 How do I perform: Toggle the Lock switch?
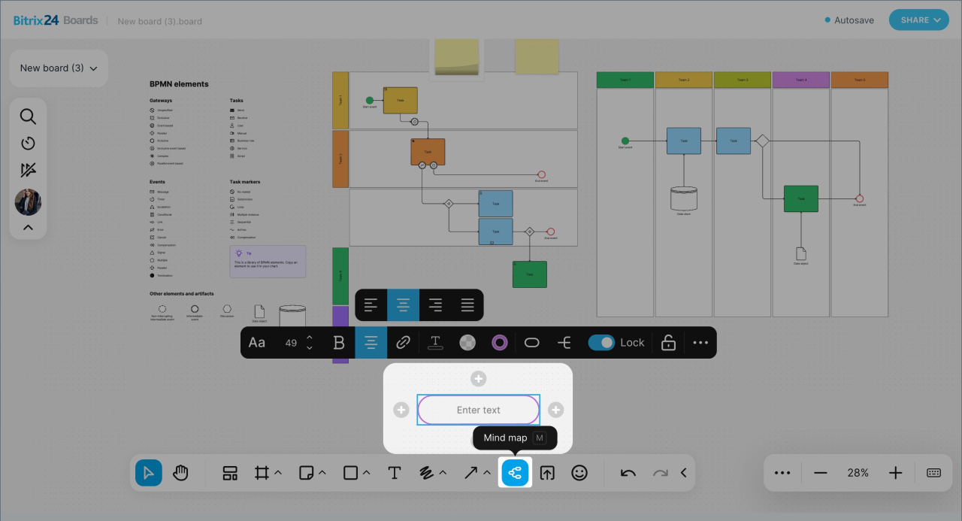tap(601, 343)
